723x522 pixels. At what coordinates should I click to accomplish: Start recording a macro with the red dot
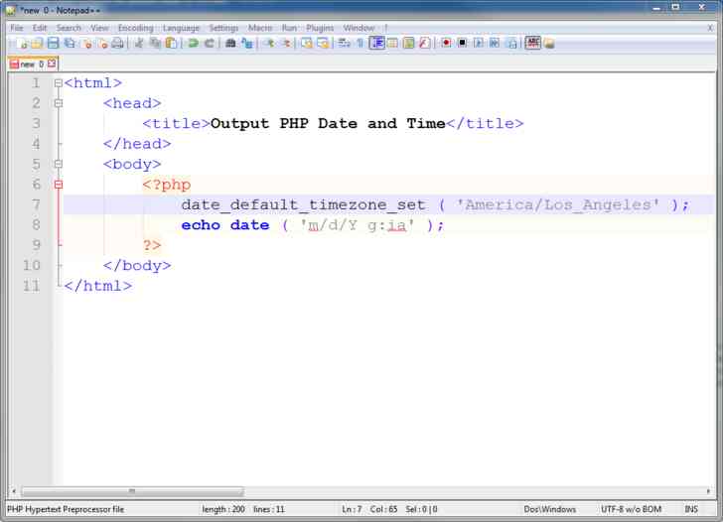coord(446,44)
